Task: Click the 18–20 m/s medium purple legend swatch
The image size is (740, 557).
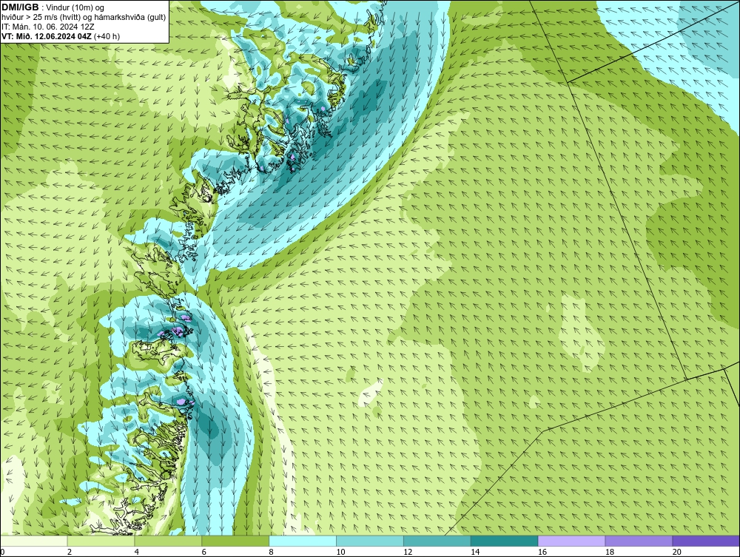Action: click(x=639, y=541)
